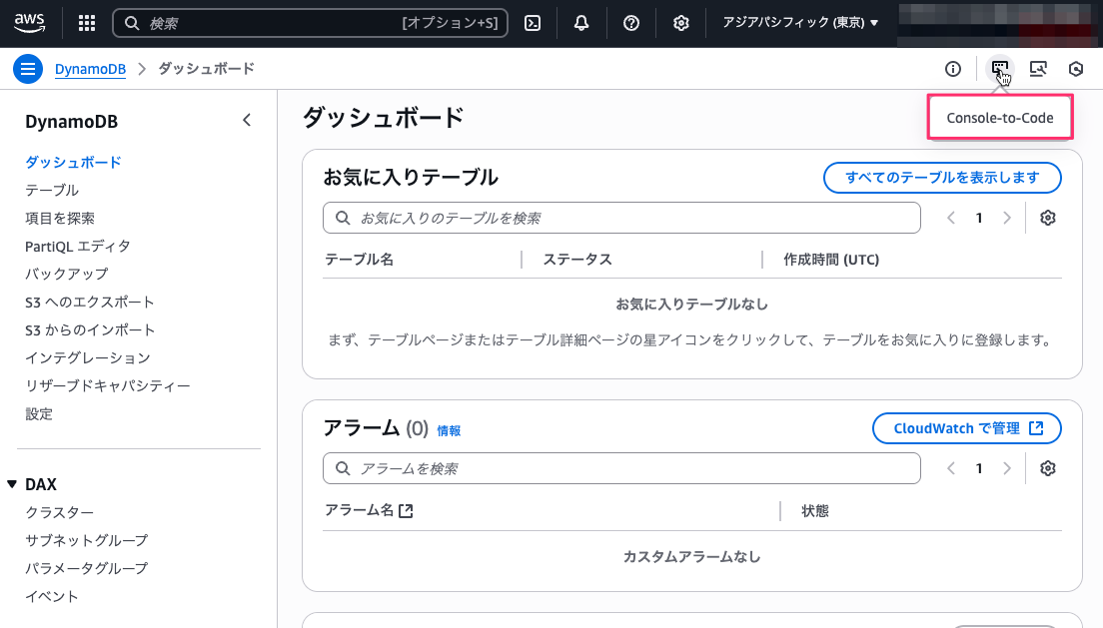Image resolution: width=1103 pixels, height=628 pixels.
Task: Click すべてのテーブルを表示します button
Action: 942,178
